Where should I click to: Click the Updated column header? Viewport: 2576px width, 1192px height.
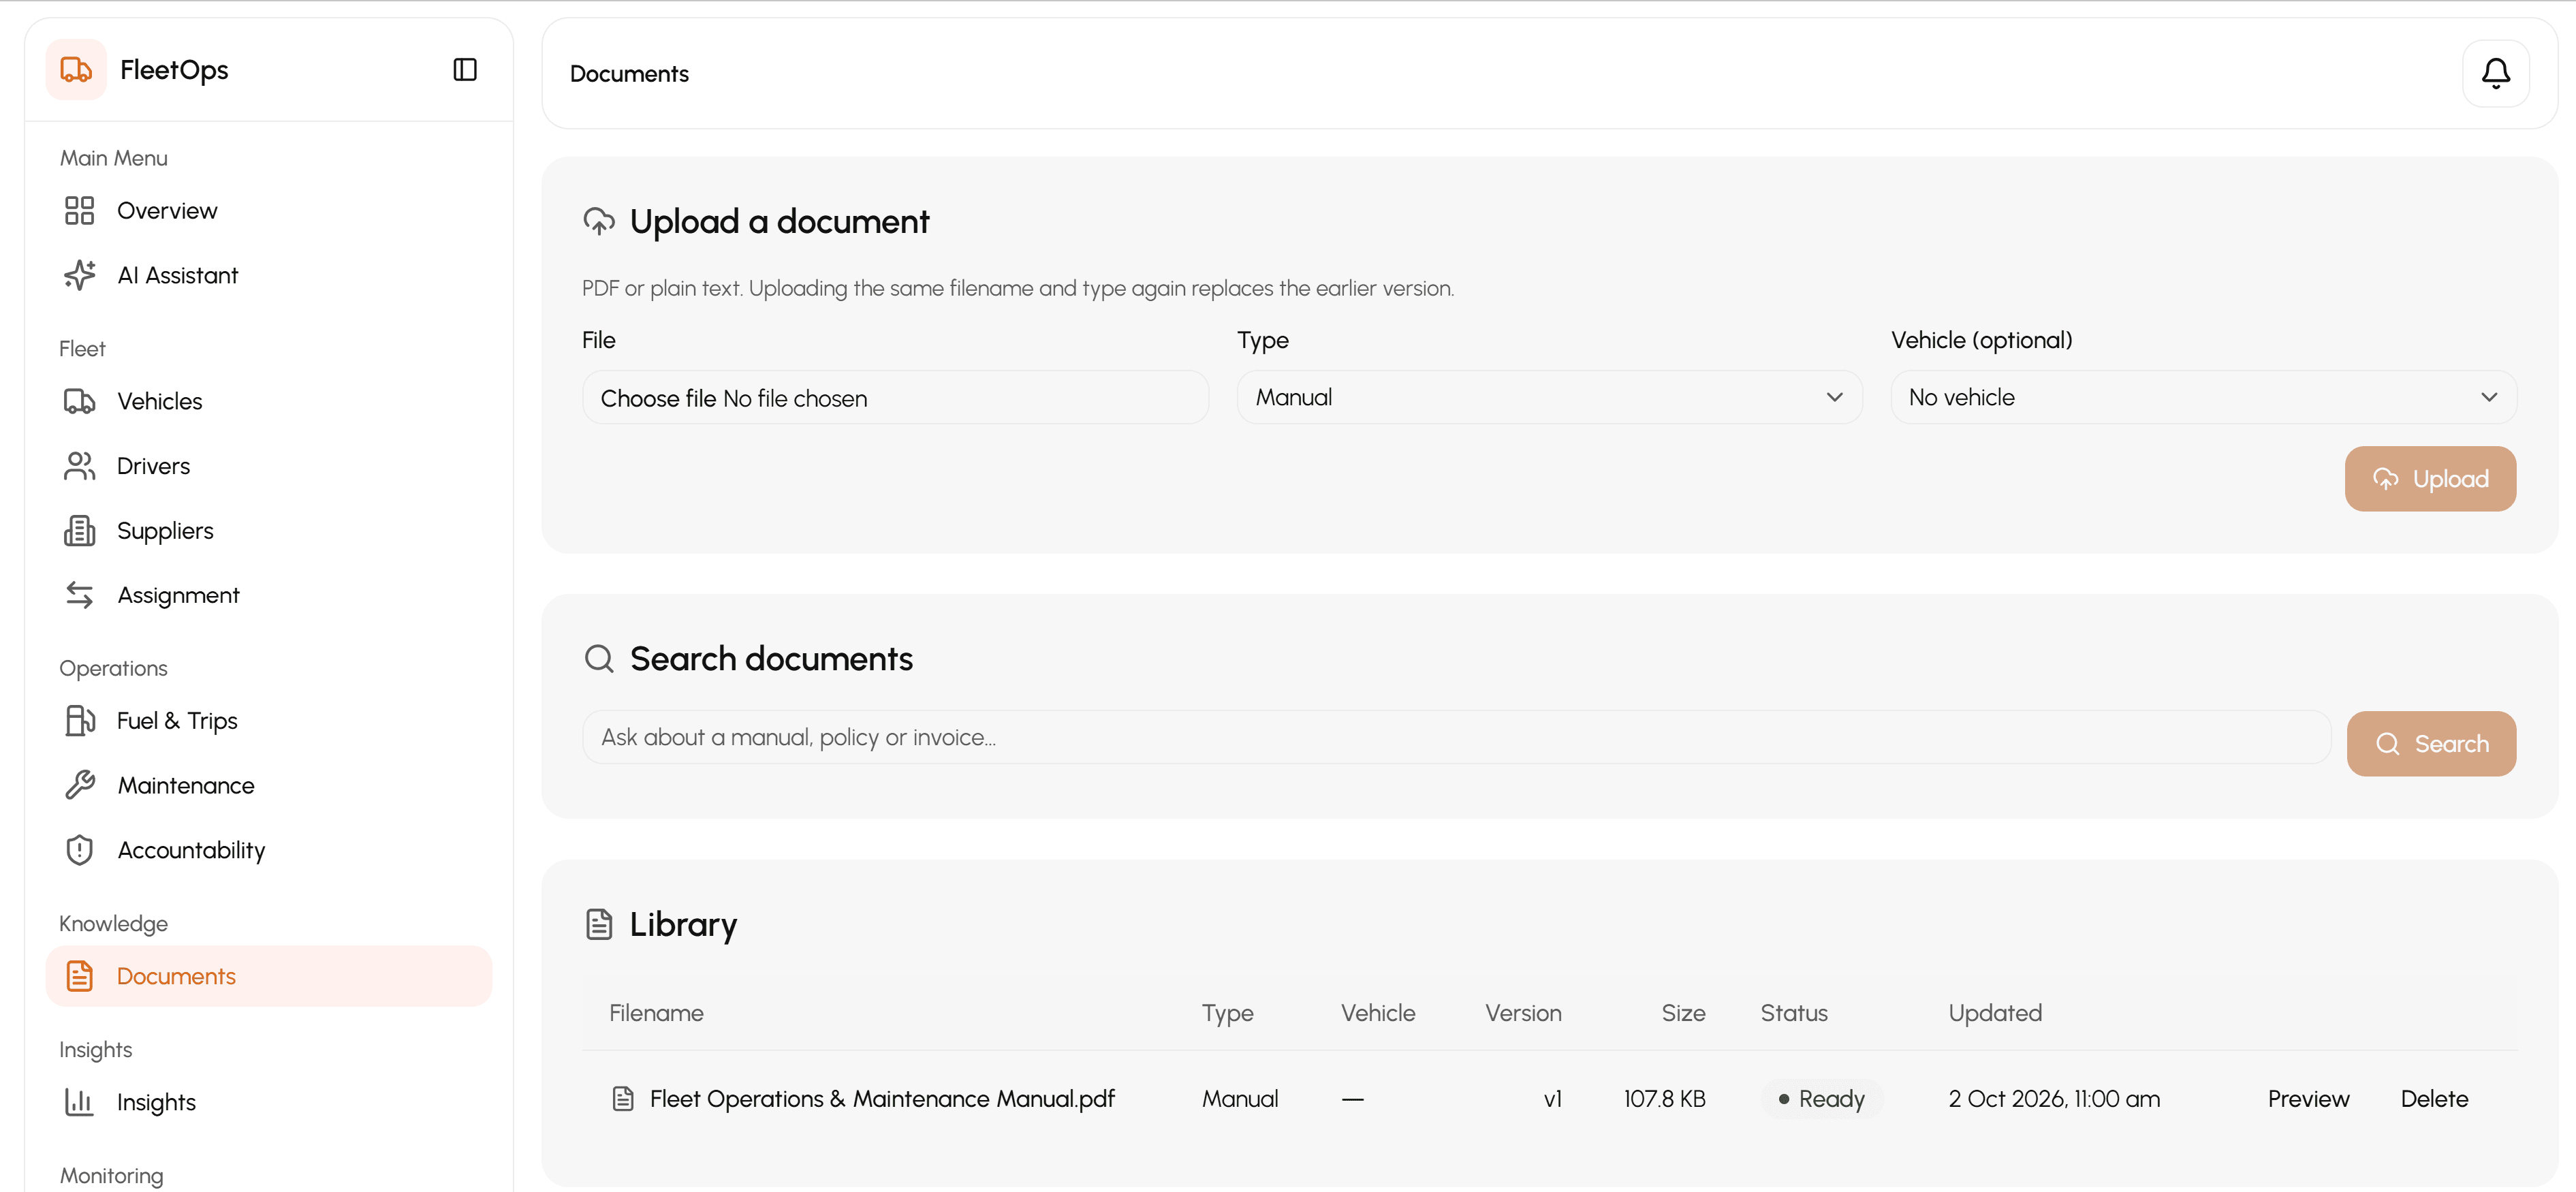point(1995,1013)
